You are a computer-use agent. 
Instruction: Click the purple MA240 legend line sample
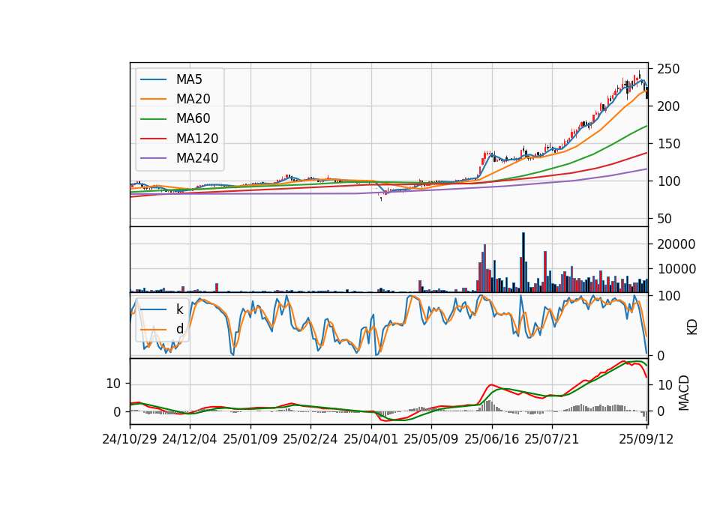(x=153, y=158)
